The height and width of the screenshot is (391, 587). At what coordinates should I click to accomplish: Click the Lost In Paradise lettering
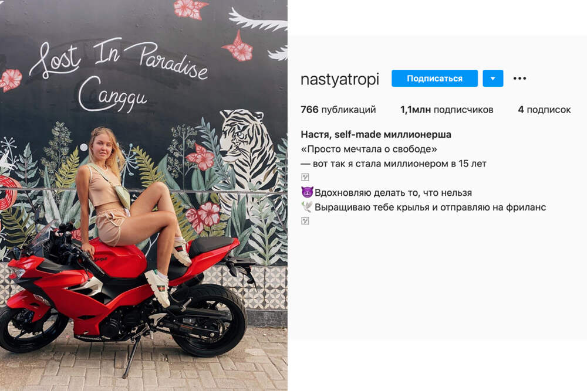pos(119,59)
